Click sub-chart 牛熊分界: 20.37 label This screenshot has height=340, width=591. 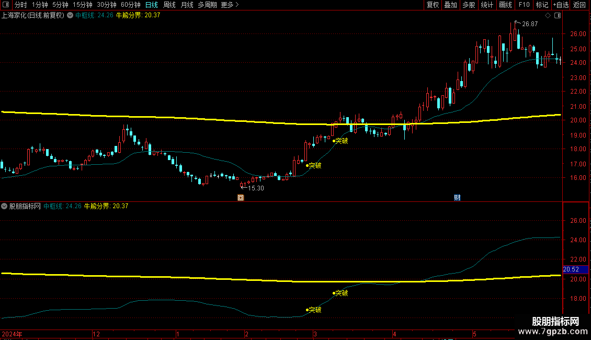(x=106, y=206)
